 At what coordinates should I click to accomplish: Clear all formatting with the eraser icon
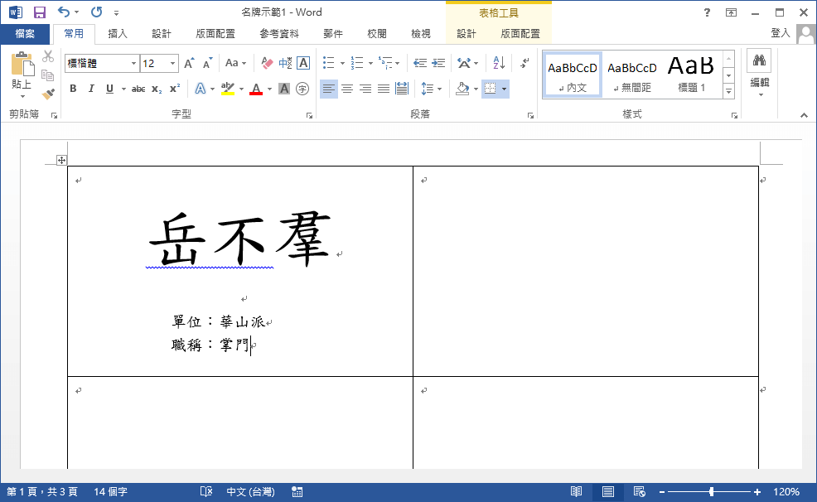[x=267, y=64]
